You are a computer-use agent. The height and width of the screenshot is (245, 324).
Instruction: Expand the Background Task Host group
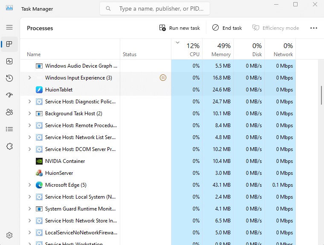coord(29,114)
